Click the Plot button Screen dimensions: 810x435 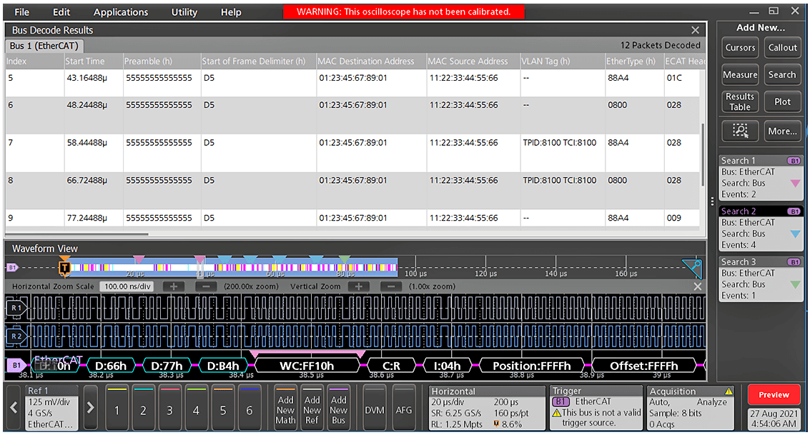tap(782, 101)
